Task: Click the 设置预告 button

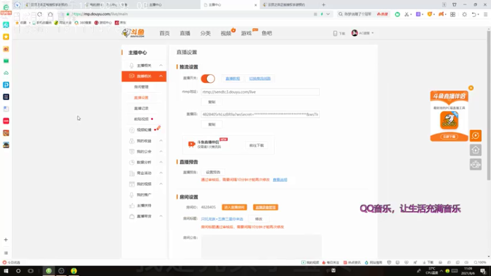Action: point(213,172)
